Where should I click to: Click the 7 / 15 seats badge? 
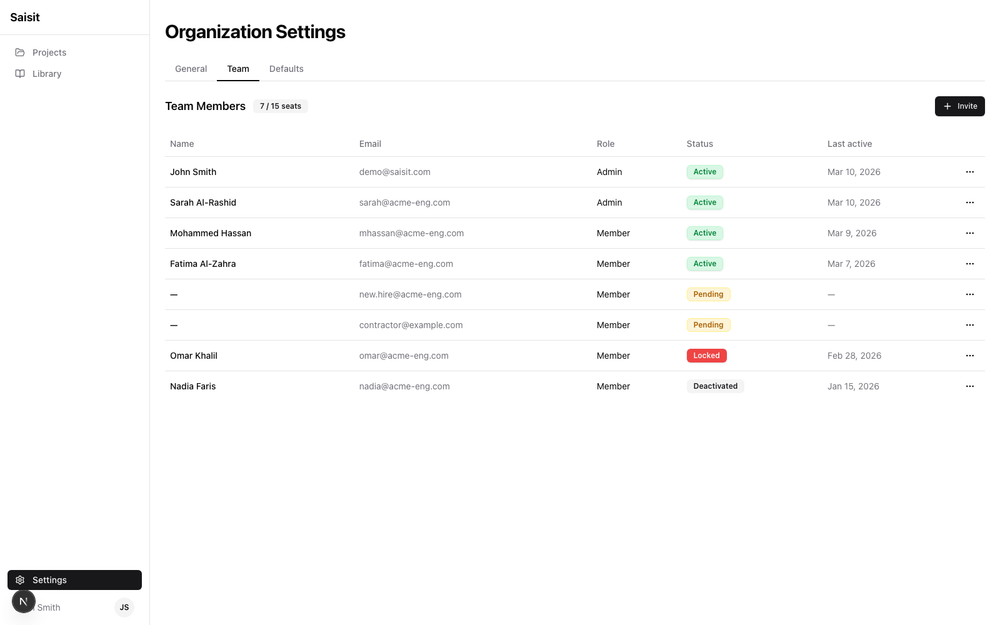pos(281,106)
